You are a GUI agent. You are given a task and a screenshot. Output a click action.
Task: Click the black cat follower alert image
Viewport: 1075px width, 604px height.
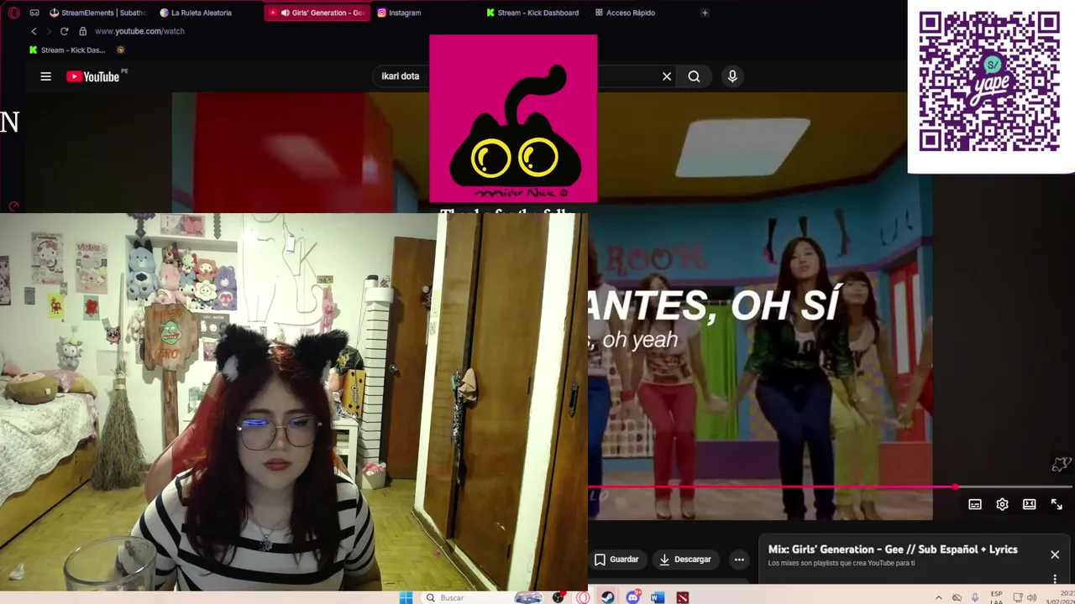click(513, 118)
